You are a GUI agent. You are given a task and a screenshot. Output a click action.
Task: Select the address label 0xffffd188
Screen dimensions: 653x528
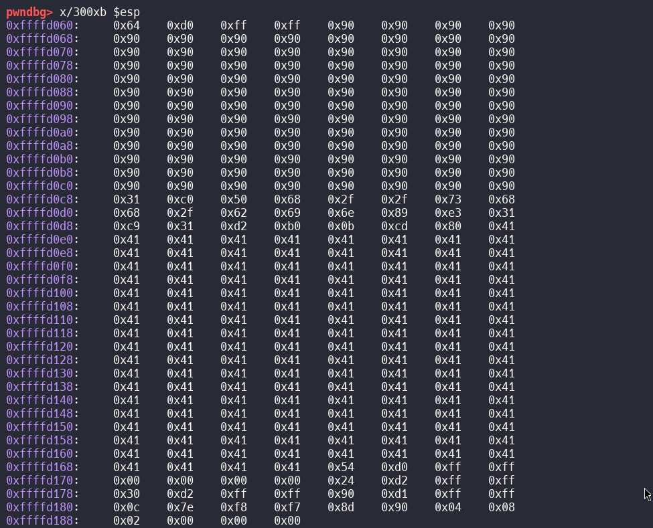pos(40,521)
